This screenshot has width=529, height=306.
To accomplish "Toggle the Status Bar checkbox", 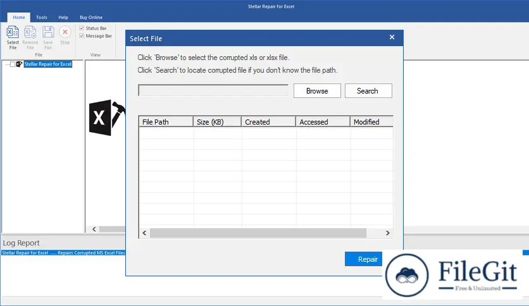I will click(x=82, y=28).
